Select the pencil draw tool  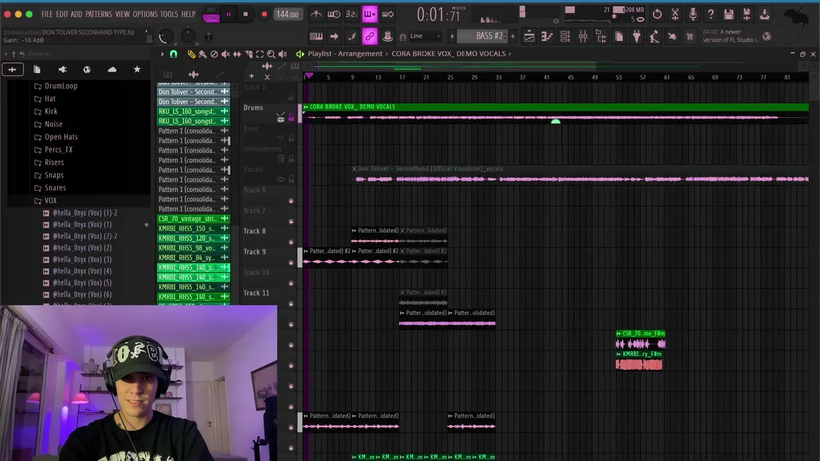click(191, 54)
